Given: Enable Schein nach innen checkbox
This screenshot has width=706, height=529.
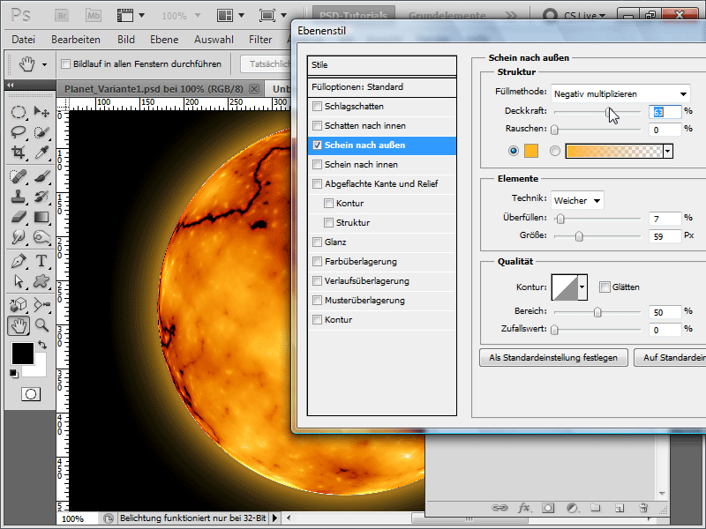Looking at the screenshot, I should 318,165.
